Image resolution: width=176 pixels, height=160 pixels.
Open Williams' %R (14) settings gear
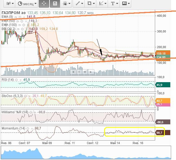click(x=31, y=112)
